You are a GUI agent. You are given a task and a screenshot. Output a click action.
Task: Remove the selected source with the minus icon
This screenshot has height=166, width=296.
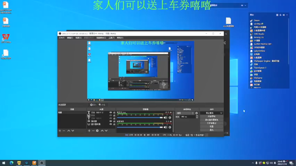(93, 131)
